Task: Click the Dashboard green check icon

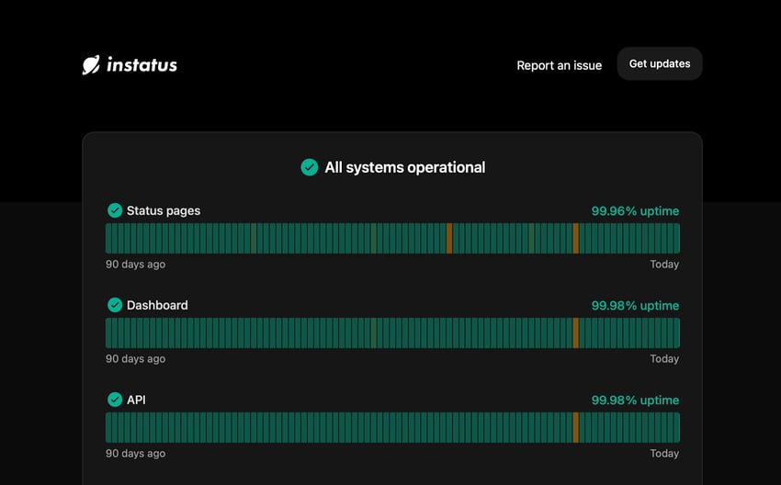Action: click(x=115, y=305)
